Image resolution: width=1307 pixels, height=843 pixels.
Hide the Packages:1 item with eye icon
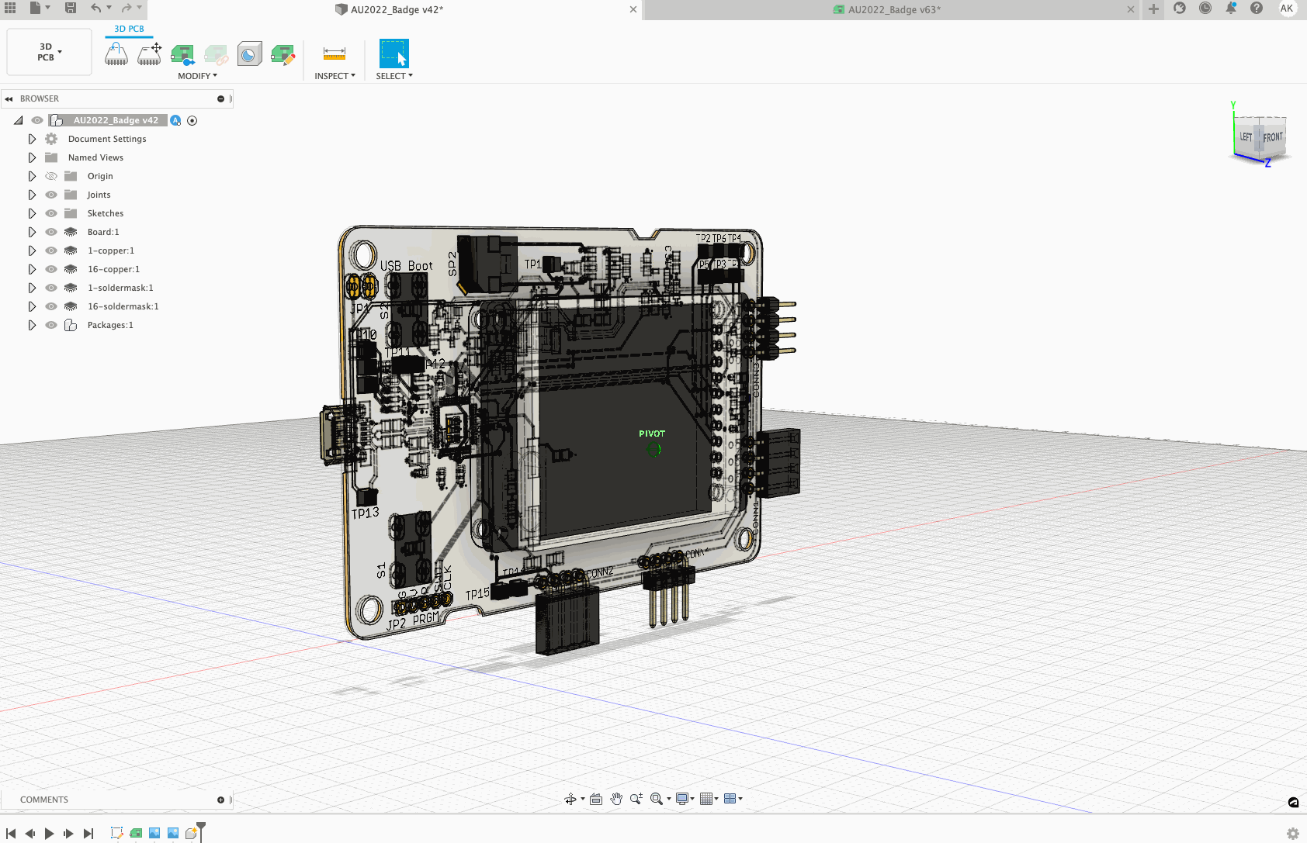tap(51, 325)
